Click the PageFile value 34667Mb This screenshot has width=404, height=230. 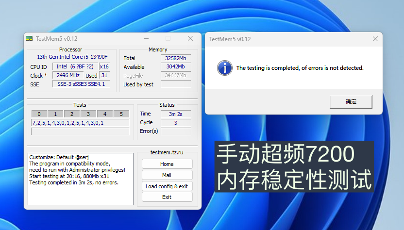176,76
